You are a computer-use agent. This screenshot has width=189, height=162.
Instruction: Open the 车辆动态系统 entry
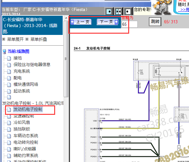click(26, 136)
